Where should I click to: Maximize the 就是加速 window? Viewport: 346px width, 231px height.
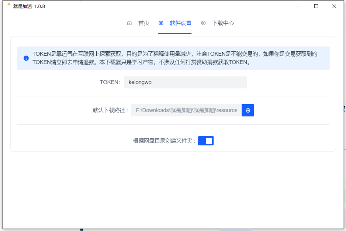pyautogui.click(x=316, y=6)
